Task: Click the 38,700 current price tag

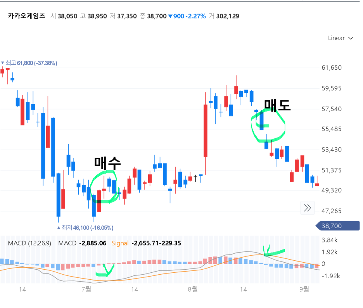Action: [x=337, y=226]
